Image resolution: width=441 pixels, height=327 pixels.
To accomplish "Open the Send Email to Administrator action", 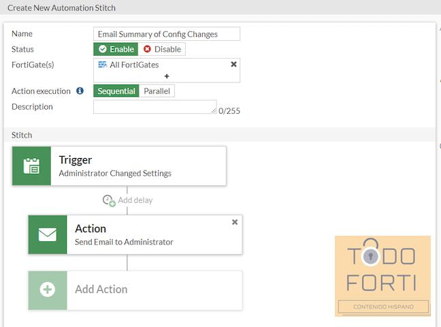I will (135, 234).
